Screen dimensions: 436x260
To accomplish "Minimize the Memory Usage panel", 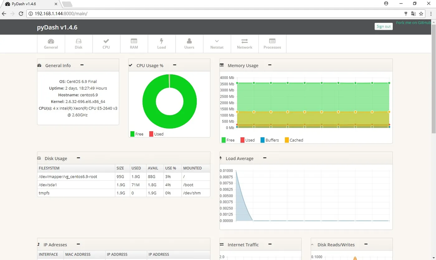I will 270,65.
